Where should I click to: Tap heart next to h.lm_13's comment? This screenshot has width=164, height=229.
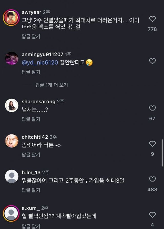[152, 179]
